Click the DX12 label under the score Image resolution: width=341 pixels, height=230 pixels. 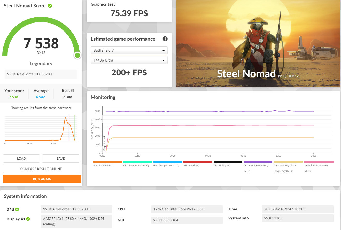pyautogui.click(x=41, y=53)
